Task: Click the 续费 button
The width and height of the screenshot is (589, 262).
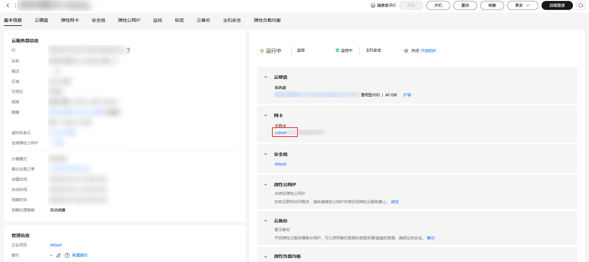Action: click(492, 5)
